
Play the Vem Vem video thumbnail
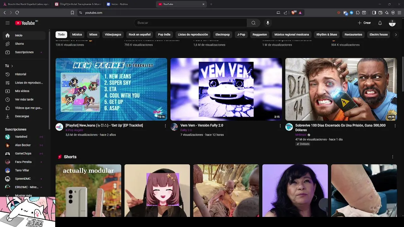click(226, 89)
